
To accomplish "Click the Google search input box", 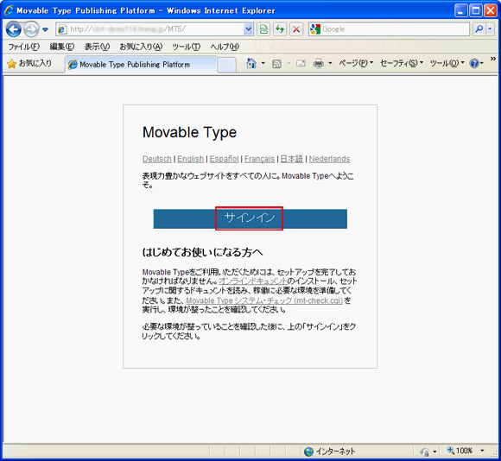I will 389,29.
